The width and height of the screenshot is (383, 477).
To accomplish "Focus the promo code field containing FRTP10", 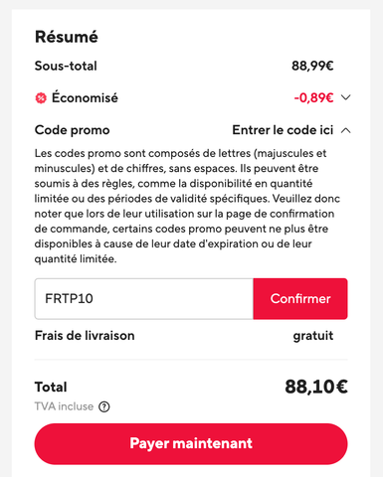I will (x=144, y=299).
